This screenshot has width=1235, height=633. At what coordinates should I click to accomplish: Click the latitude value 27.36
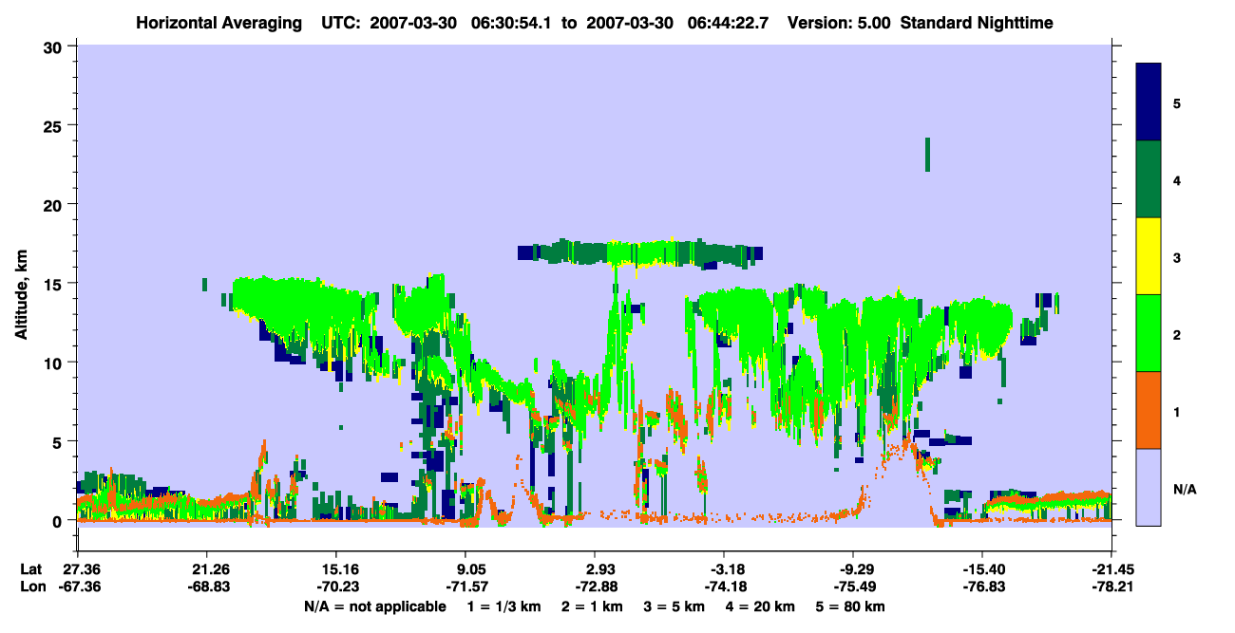pos(77,569)
